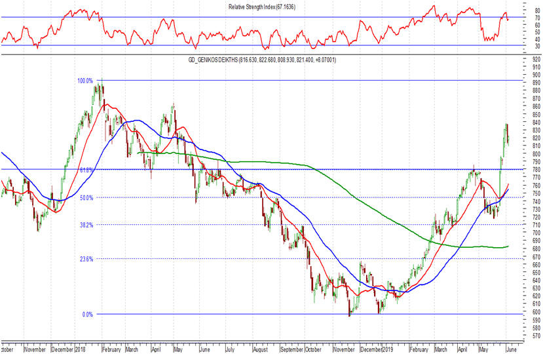Select the 23.6% Fibonacci level label

pos(86,259)
